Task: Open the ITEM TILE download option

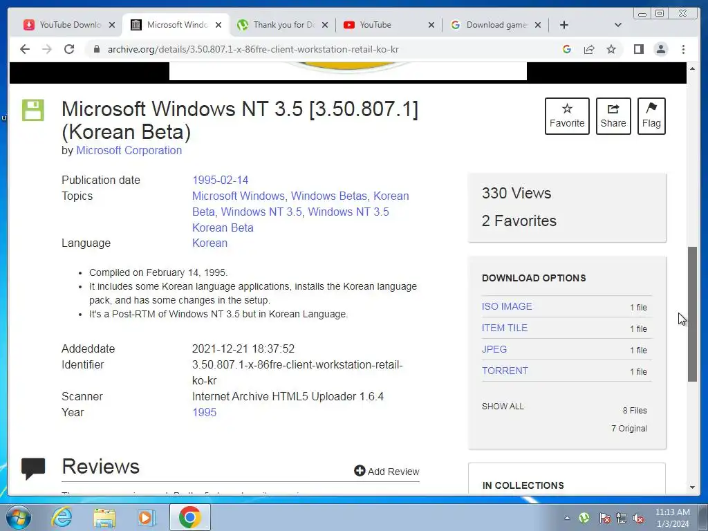Action: [x=504, y=328]
